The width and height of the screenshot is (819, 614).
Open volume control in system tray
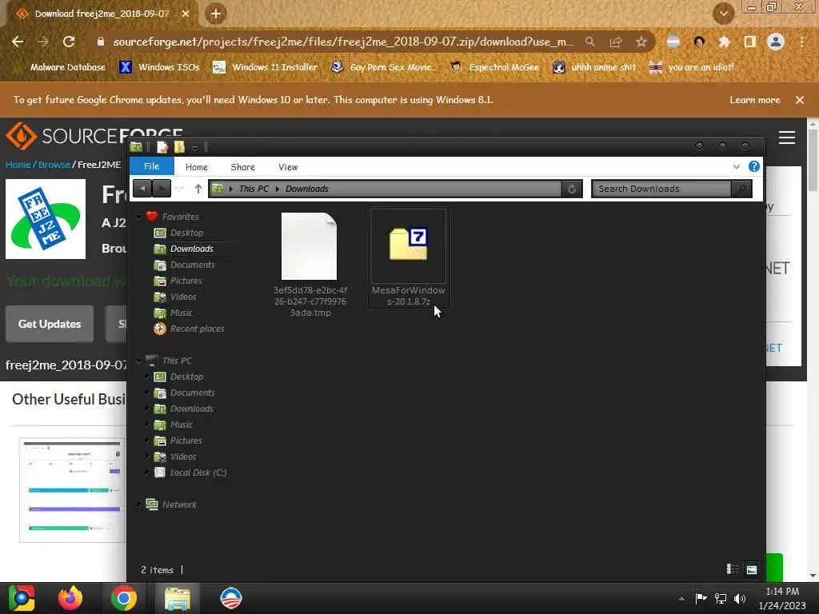tap(740, 598)
